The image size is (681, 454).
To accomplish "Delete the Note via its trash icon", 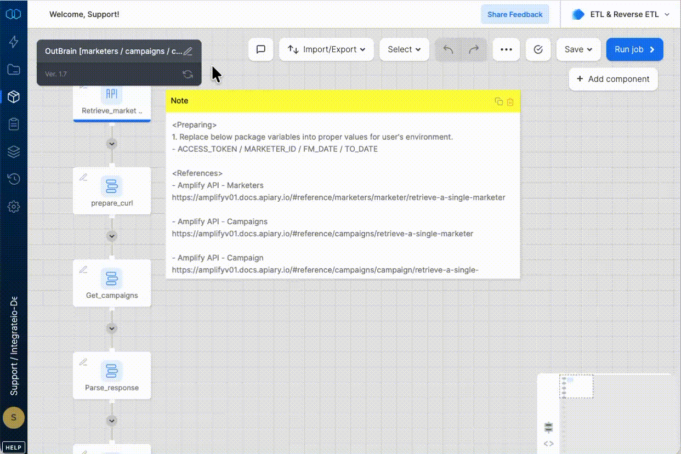I will [510, 101].
